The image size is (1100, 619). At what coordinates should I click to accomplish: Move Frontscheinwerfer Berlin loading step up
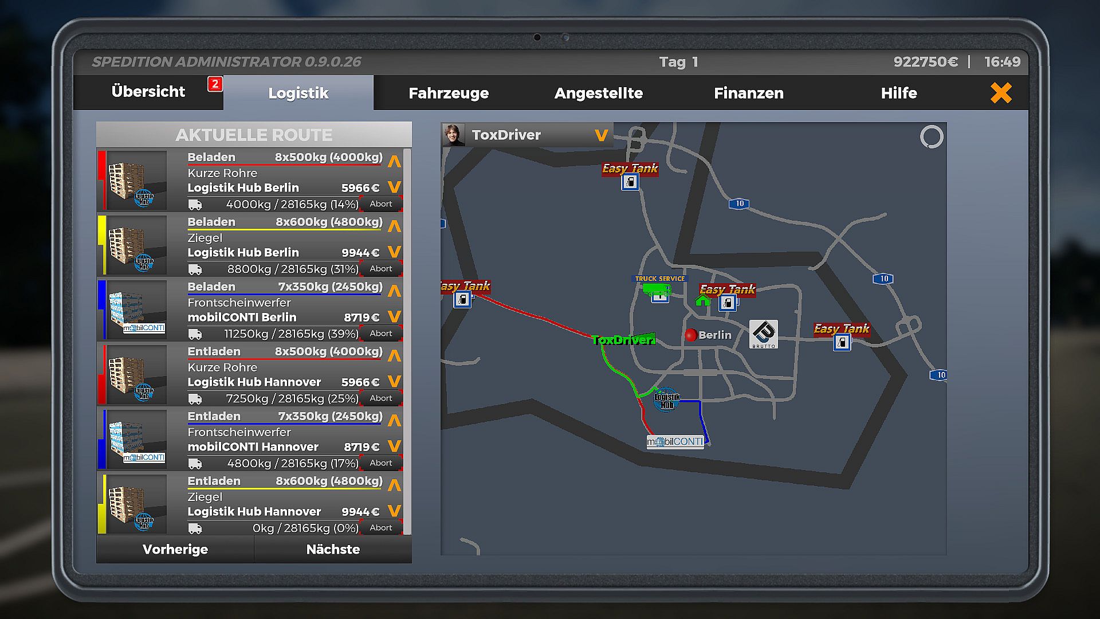(394, 291)
